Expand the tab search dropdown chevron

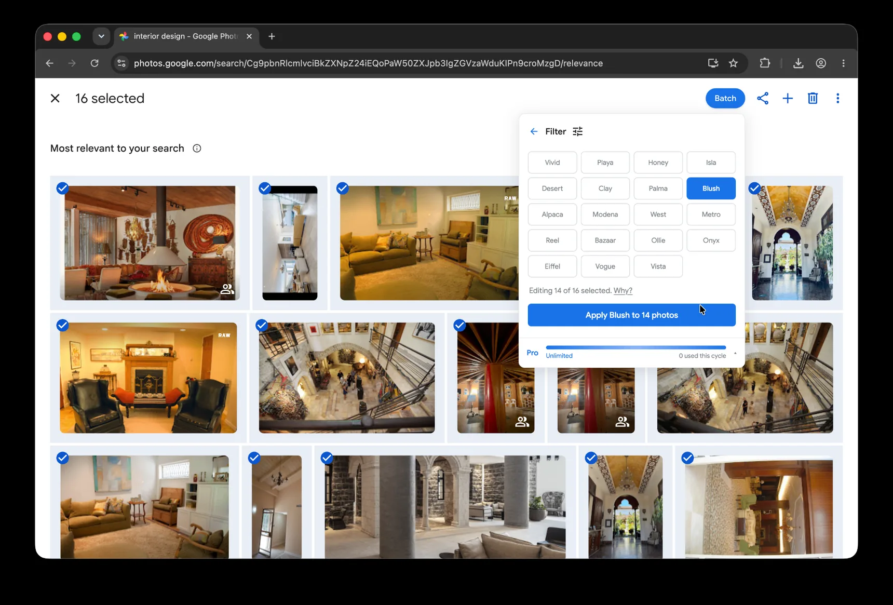101,36
